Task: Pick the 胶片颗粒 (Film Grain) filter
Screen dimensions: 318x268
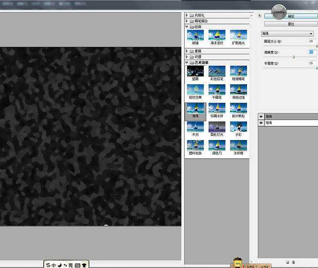Action: (238, 109)
